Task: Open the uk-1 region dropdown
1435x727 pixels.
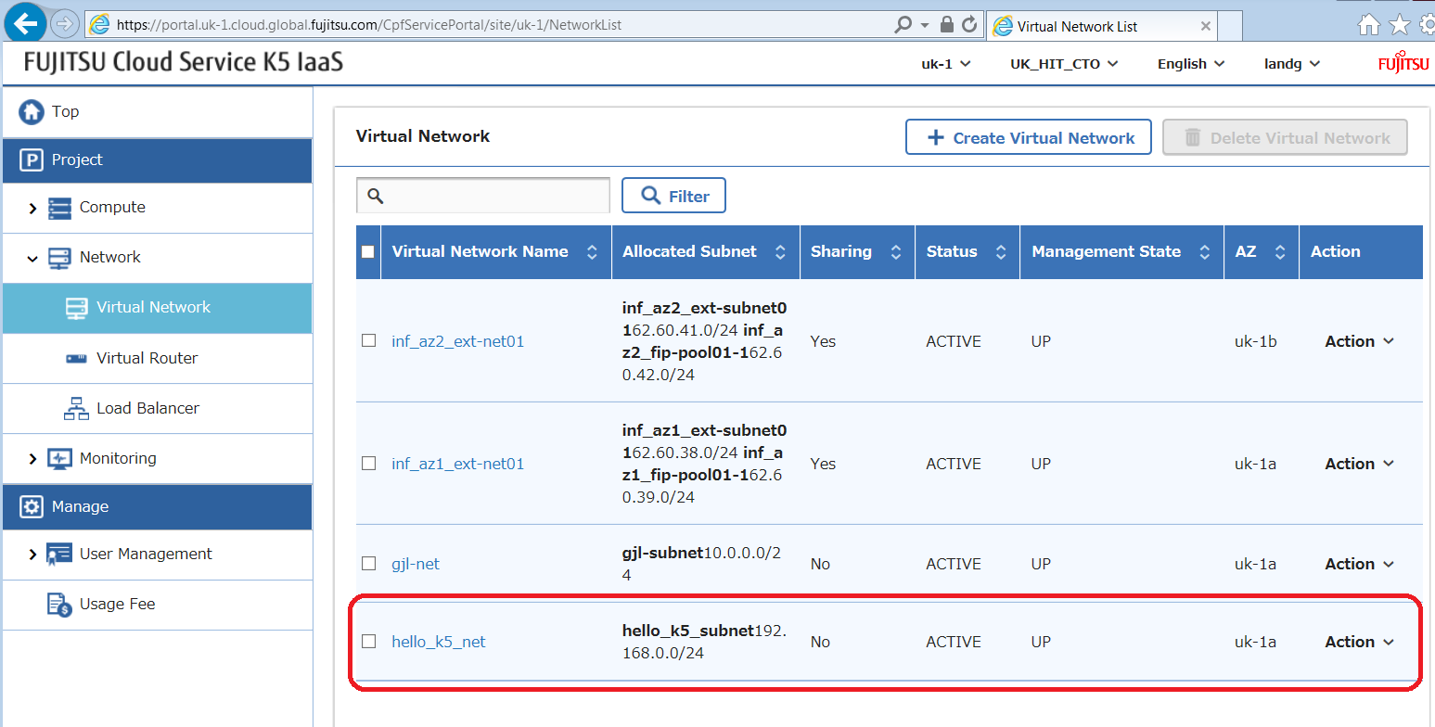Action: point(946,64)
